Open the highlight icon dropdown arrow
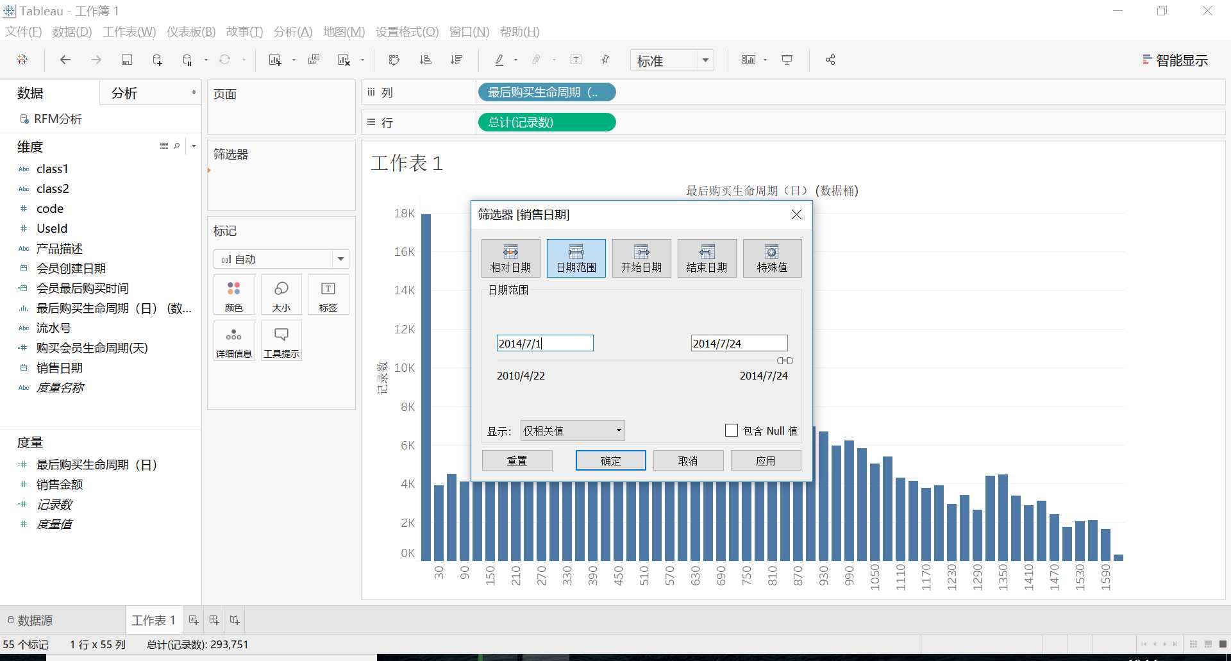 click(x=515, y=60)
